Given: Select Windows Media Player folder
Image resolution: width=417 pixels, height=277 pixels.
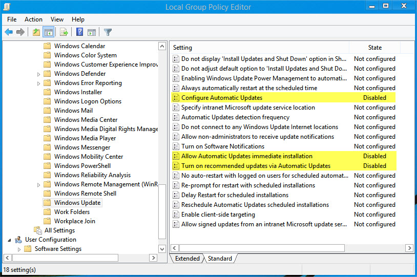Looking at the screenshot, I should point(85,138).
